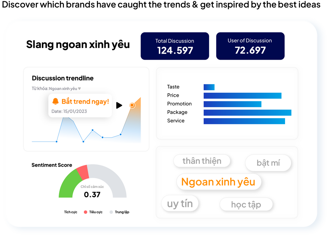Click the bật mí keyword tag
Image resolution: width=330 pixels, height=238 pixels.
(x=268, y=163)
